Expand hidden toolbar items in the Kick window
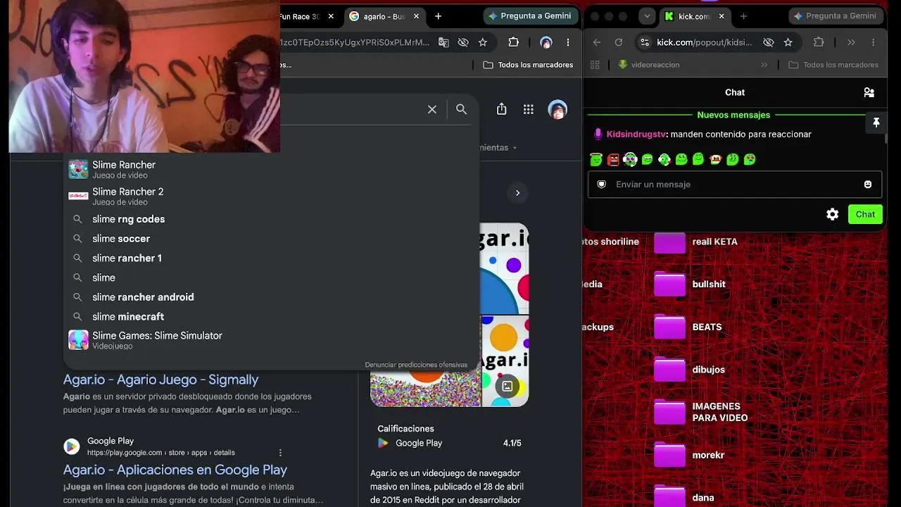The height and width of the screenshot is (507, 901). click(851, 42)
